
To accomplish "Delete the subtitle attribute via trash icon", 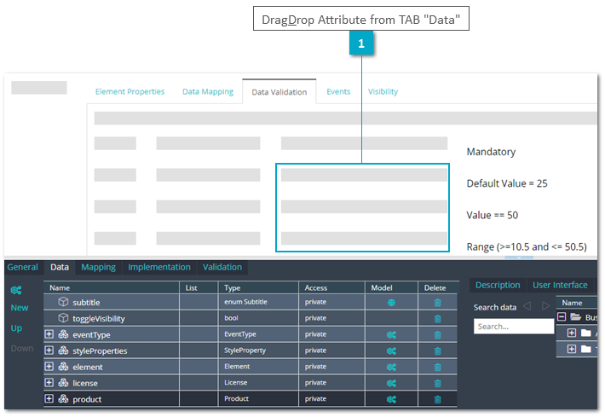I will (437, 303).
